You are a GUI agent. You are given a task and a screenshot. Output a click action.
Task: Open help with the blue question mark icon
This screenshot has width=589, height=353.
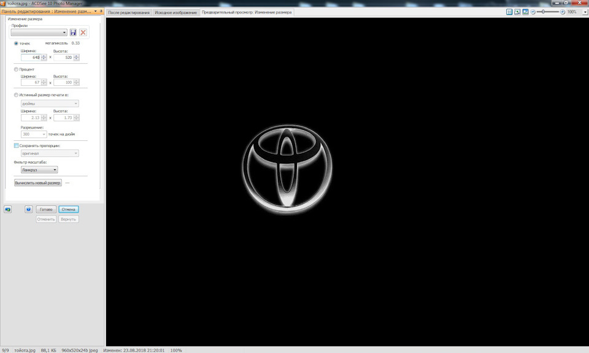point(29,210)
